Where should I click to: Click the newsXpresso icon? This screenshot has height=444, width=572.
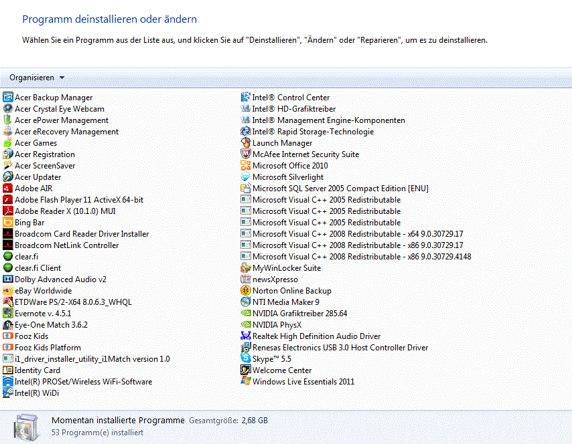(x=246, y=279)
